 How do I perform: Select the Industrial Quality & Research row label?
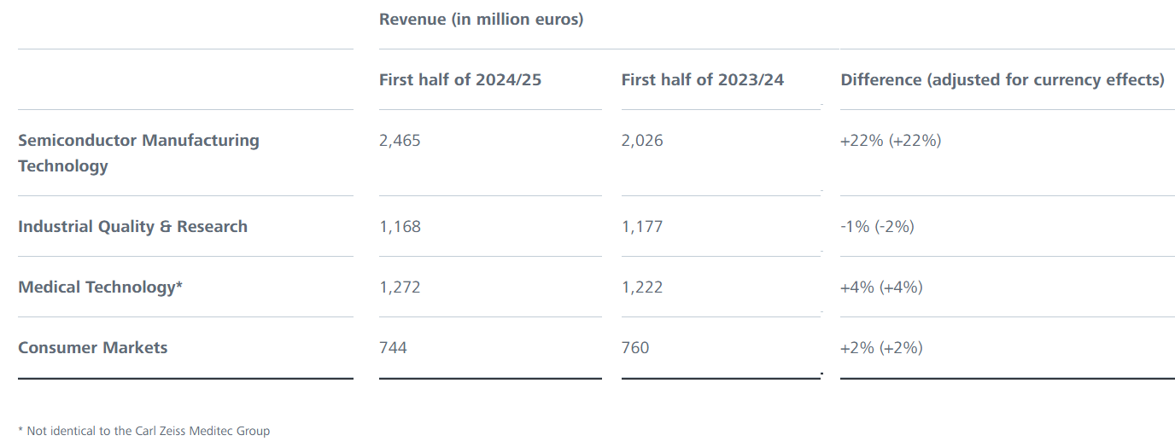click(x=132, y=227)
